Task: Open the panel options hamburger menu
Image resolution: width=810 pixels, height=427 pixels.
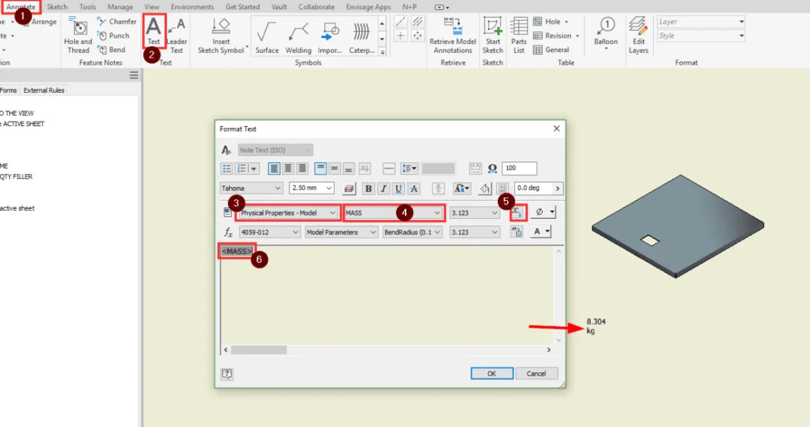Action: pyautogui.click(x=134, y=75)
